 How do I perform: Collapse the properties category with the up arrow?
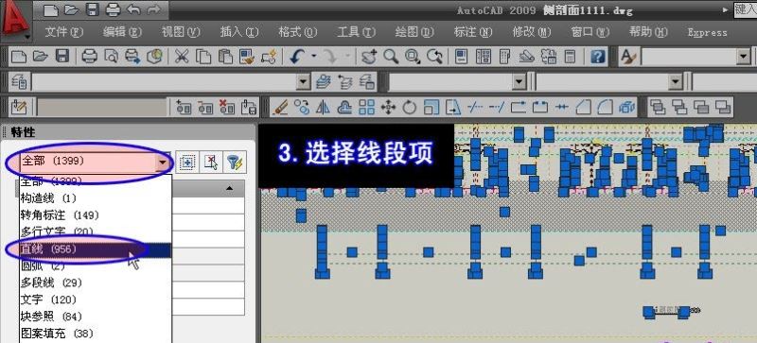click(229, 188)
